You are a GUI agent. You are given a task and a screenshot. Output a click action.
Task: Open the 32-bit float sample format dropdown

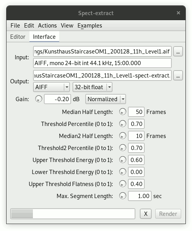(x=93, y=87)
